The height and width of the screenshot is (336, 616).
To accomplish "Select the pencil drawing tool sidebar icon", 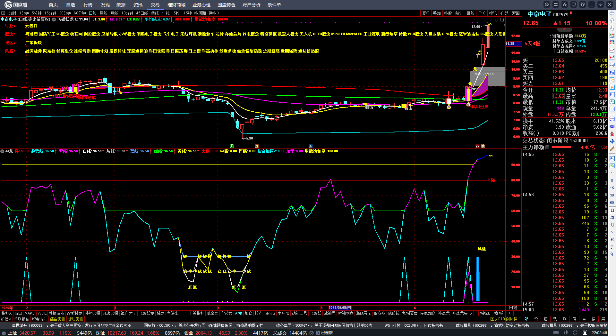I will (x=612, y=149).
